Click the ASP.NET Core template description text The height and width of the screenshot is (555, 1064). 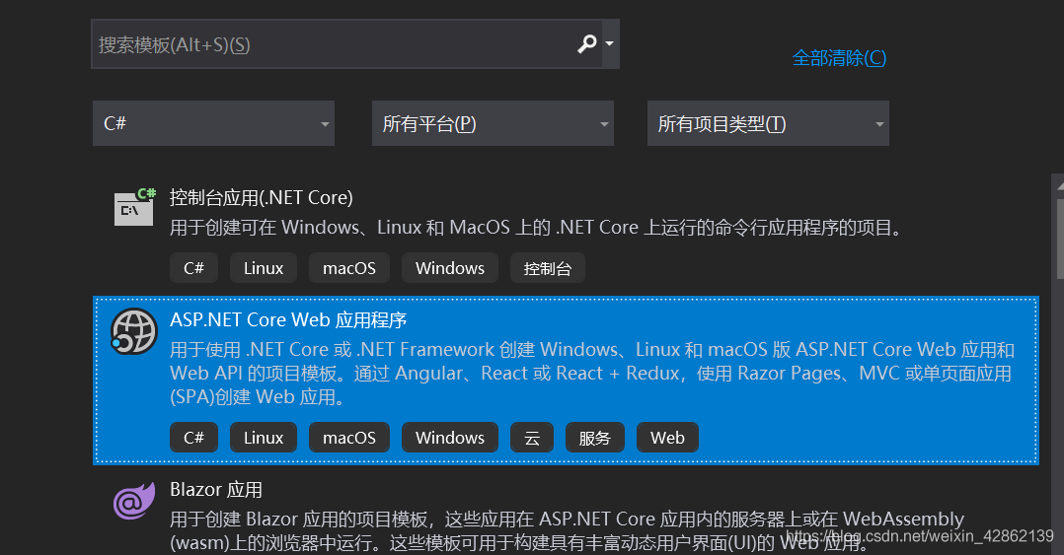(x=592, y=374)
